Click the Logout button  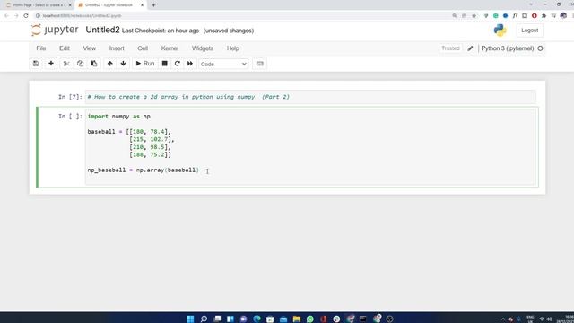pyautogui.click(x=530, y=31)
